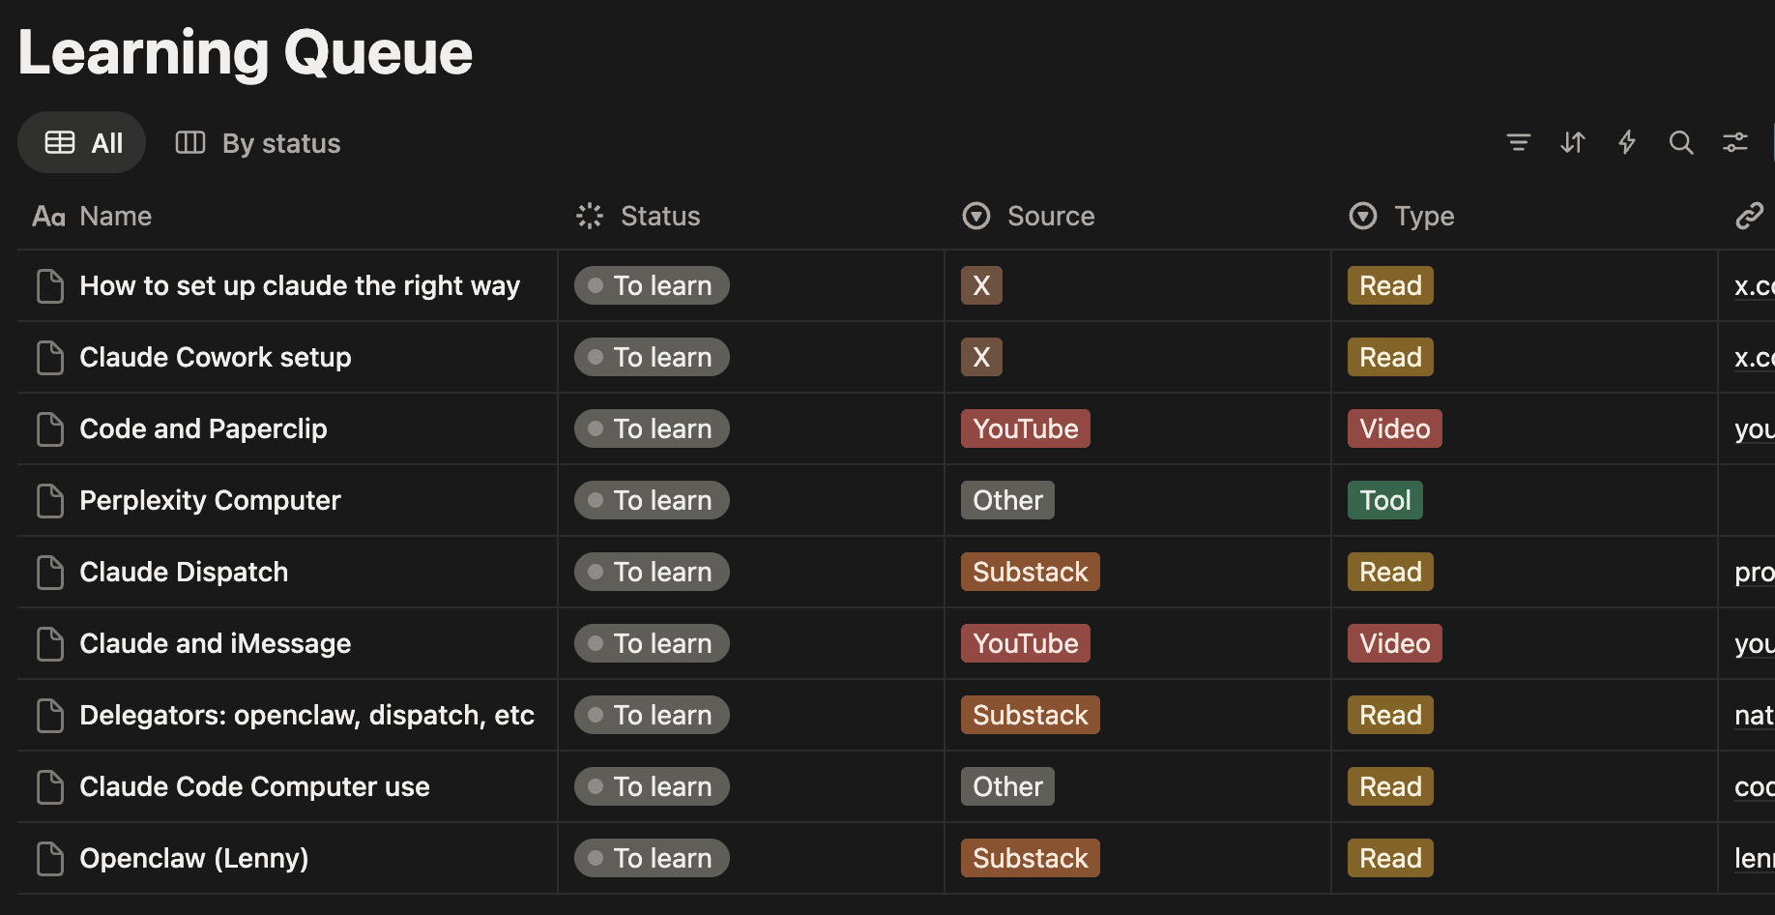
Task: Click the URL cell for Claude Code Computer use
Action: 1753,787
